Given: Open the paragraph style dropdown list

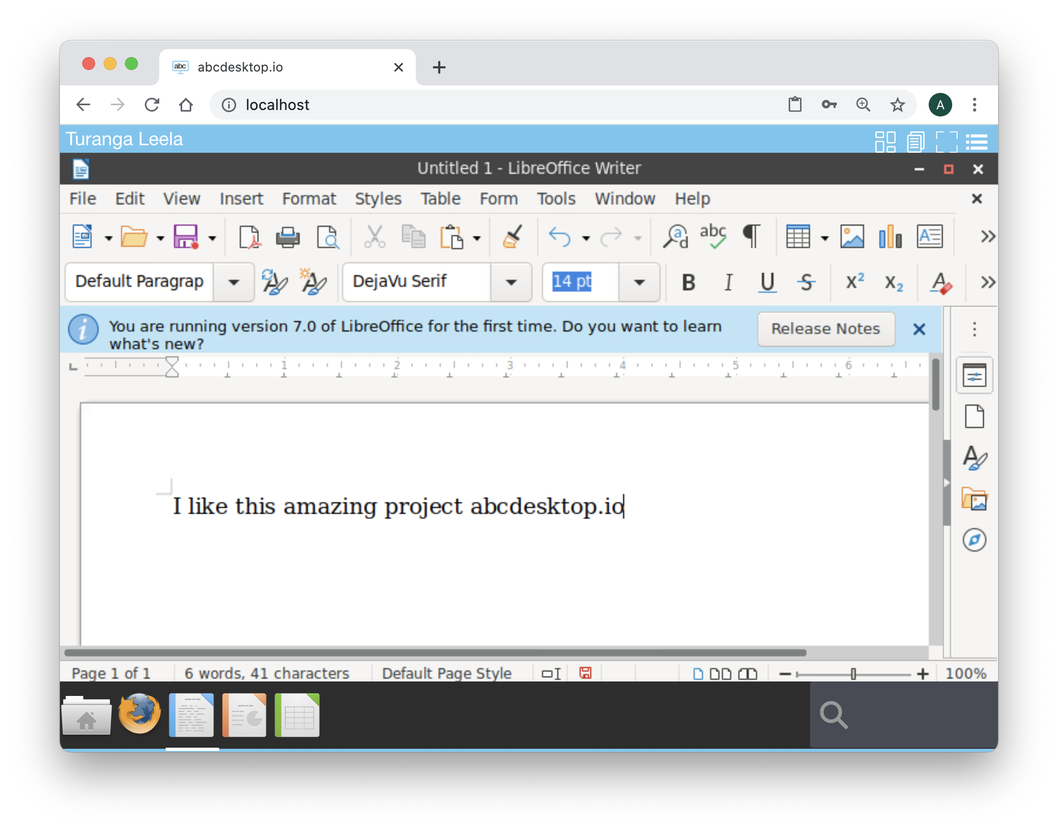Looking at the screenshot, I should click(234, 282).
